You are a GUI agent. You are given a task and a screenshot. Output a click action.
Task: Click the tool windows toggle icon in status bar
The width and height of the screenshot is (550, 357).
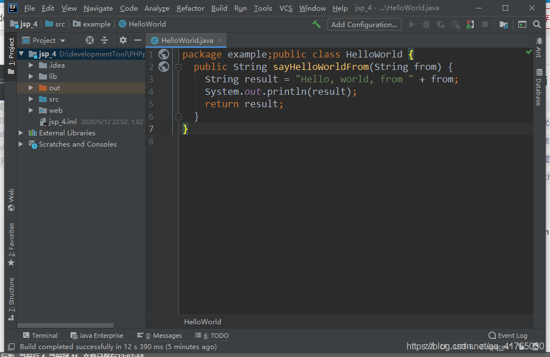coord(11,347)
